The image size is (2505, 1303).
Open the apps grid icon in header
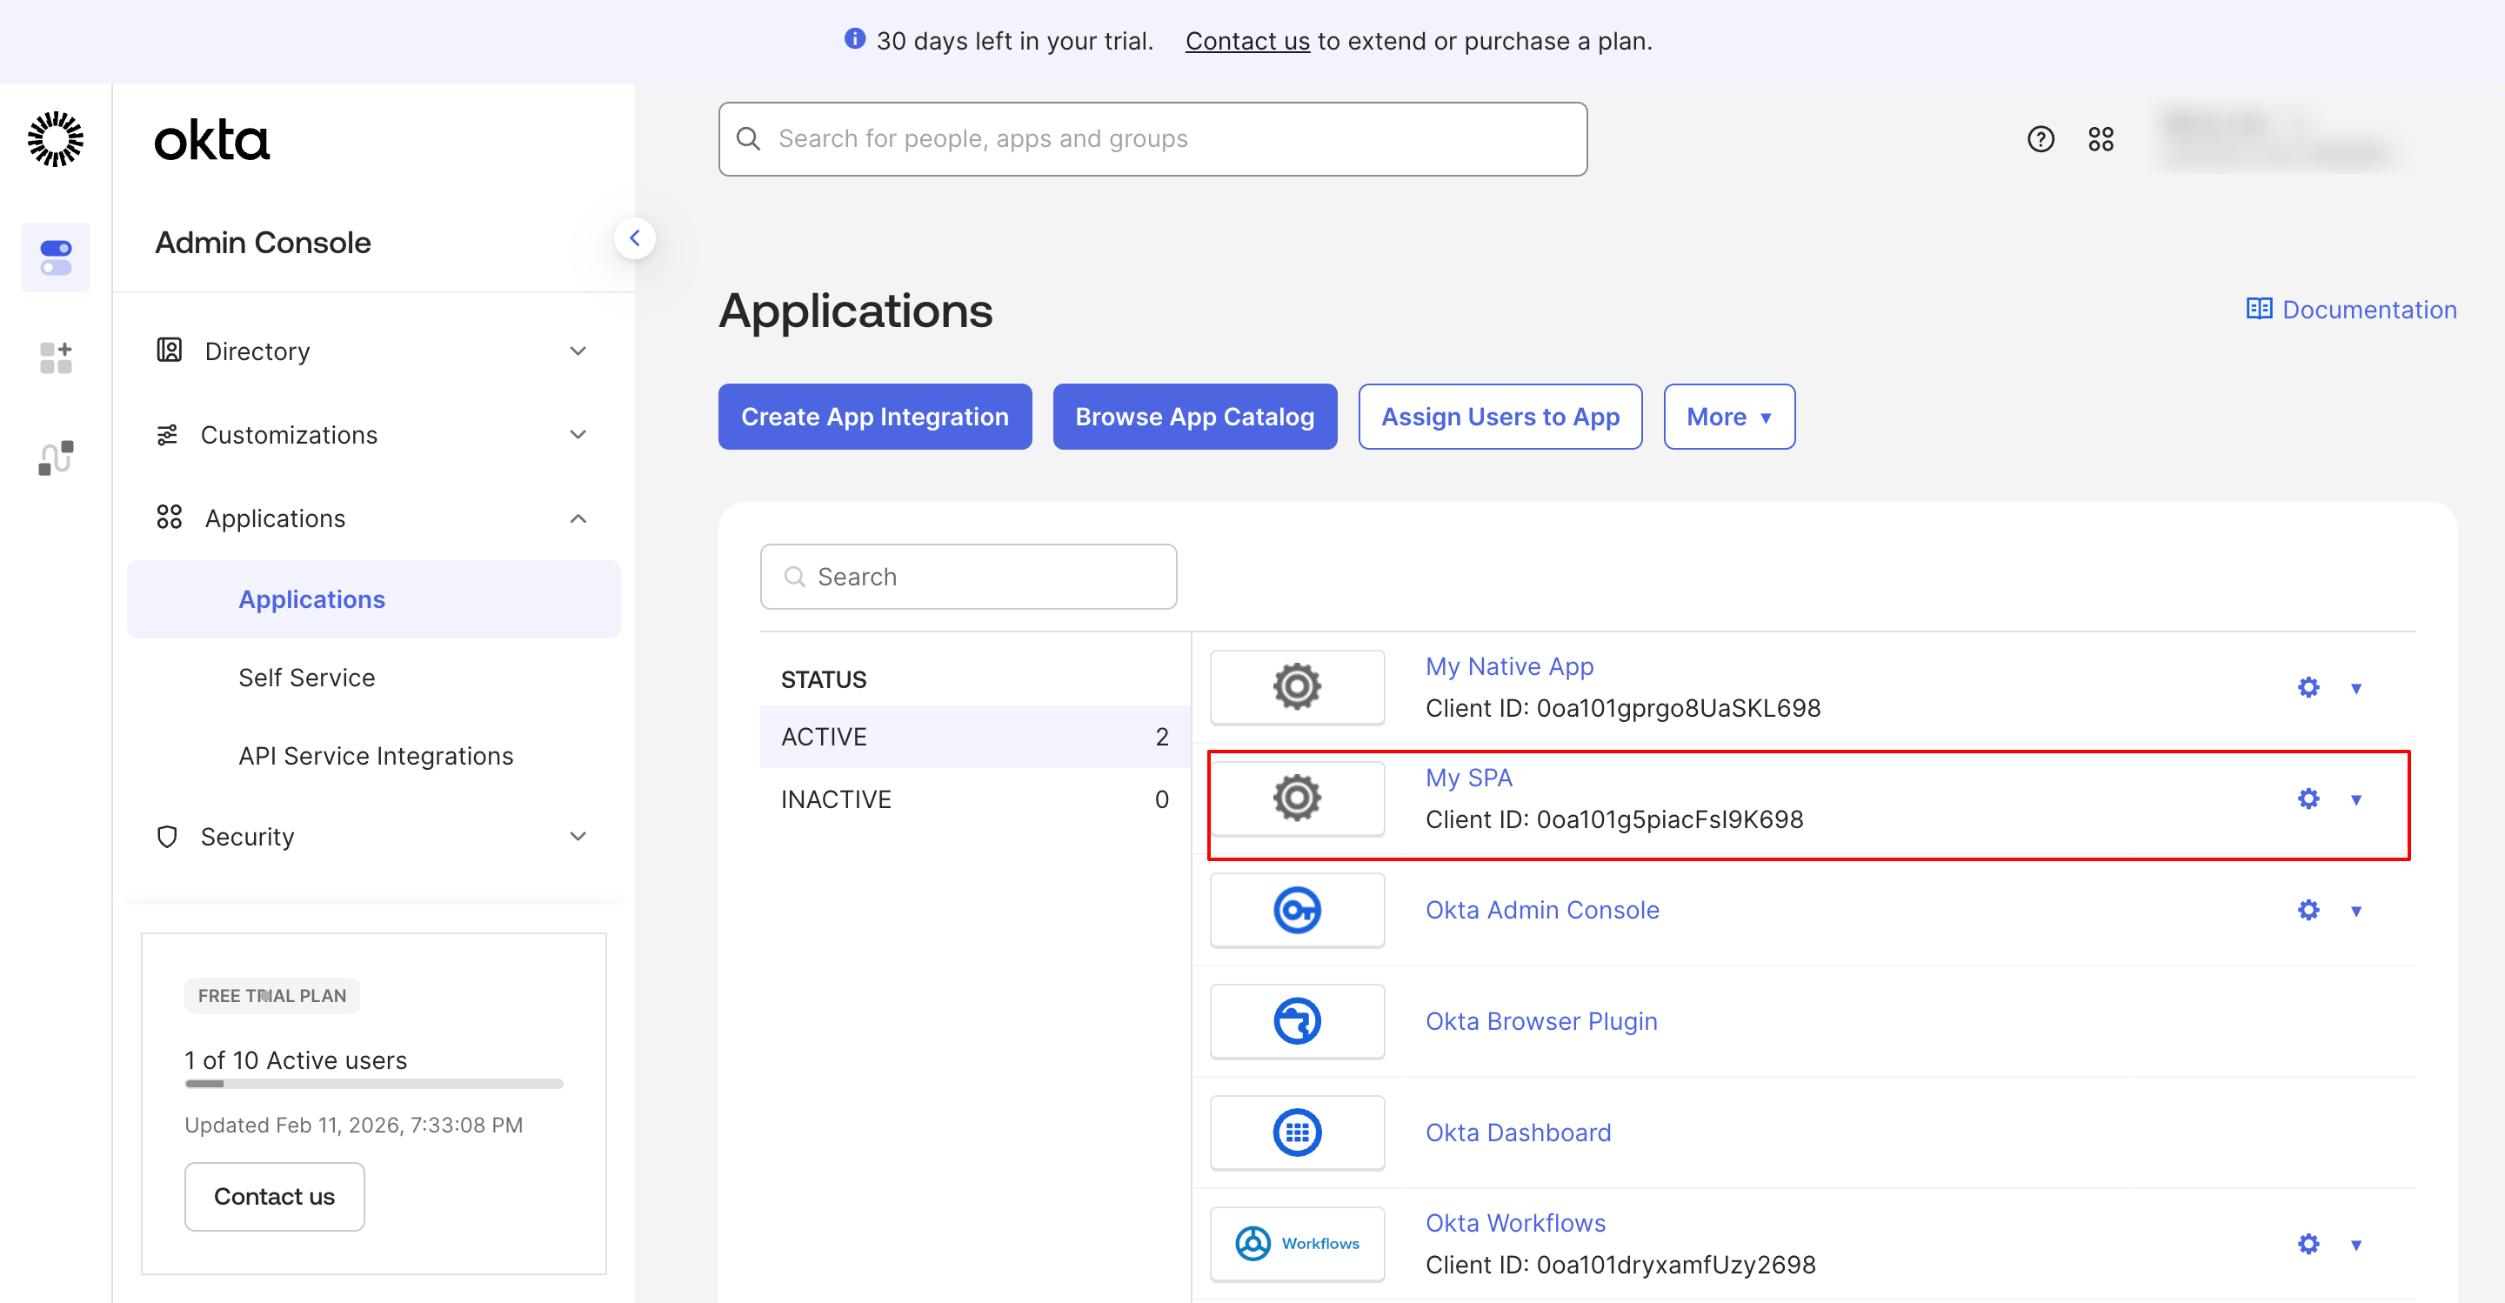tap(2101, 139)
